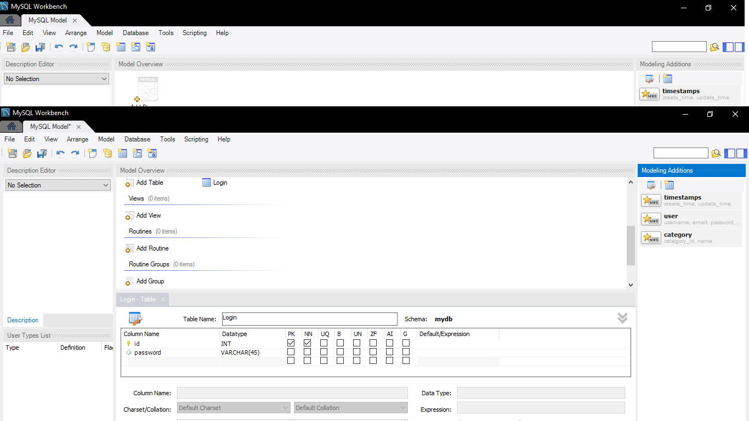Click the primary key icon of id column
This screenshot has height=421, width=749.
pyautogui.click(x=129, y=344)
